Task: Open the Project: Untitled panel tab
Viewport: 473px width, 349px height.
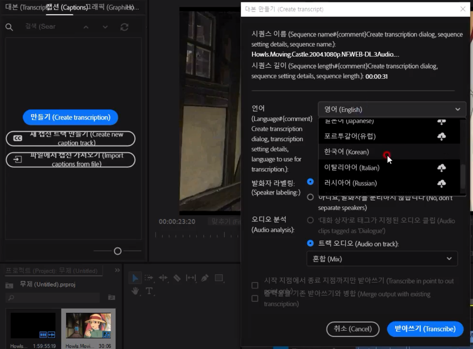Action: (52, 271)
